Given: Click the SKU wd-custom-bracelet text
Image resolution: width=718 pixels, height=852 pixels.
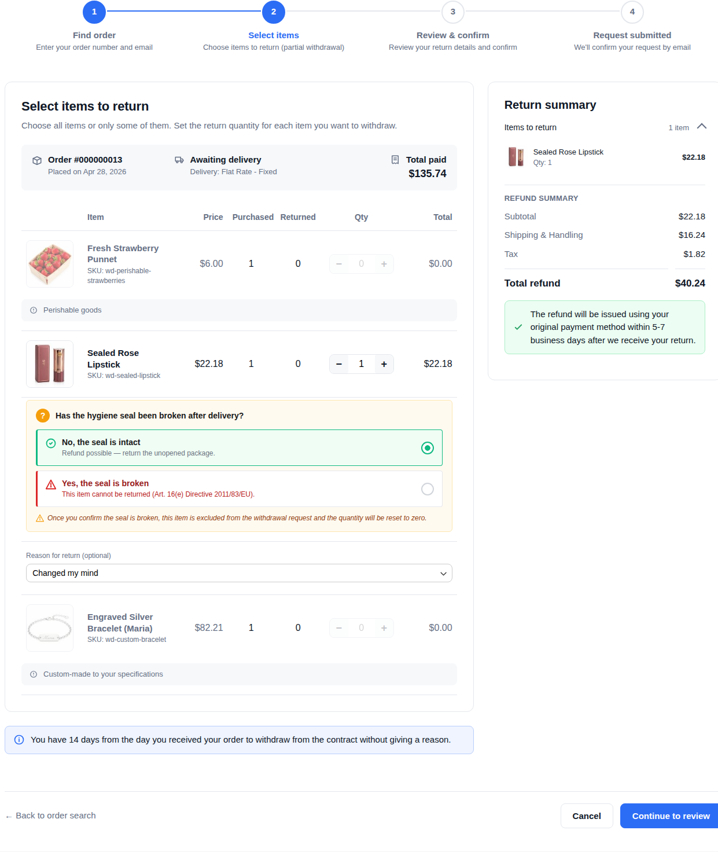Looking at the screenshot, I should (127, 640).
